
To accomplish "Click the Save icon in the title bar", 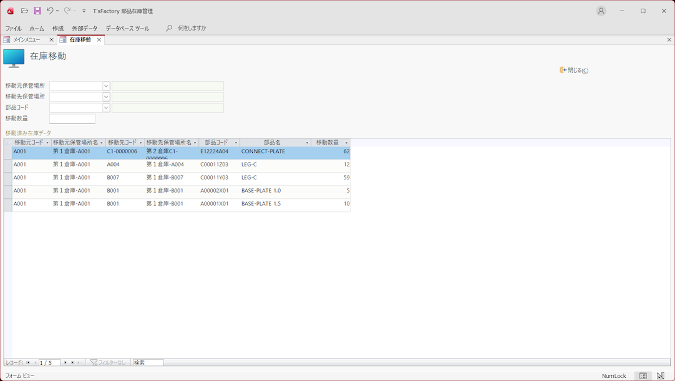I will click(x=37, y=11).
